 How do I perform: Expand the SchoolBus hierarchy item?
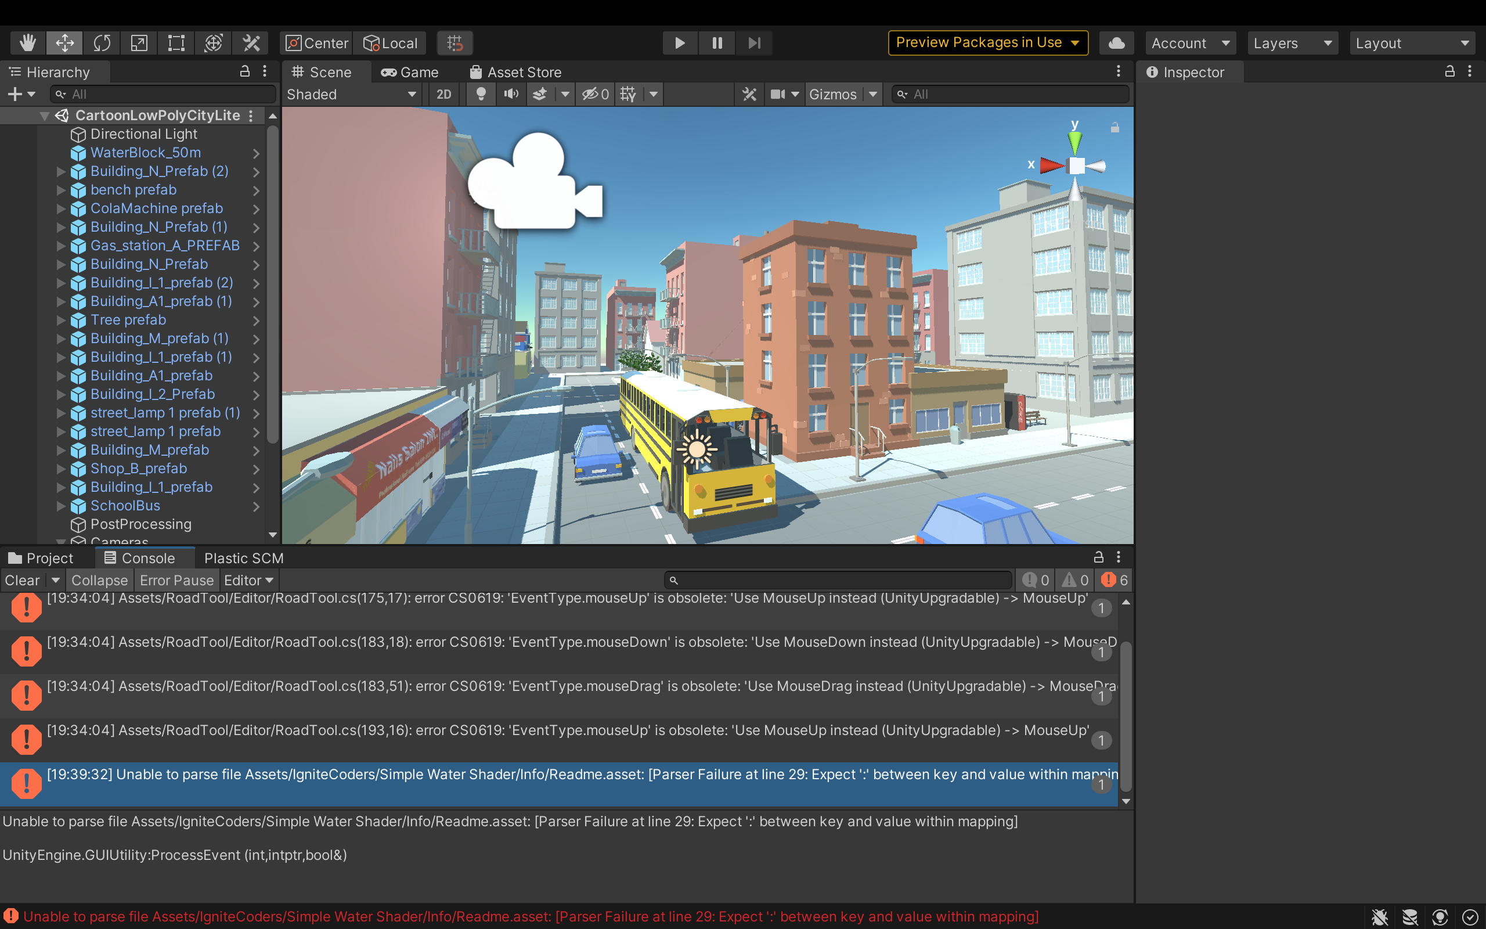click(61, 506)
